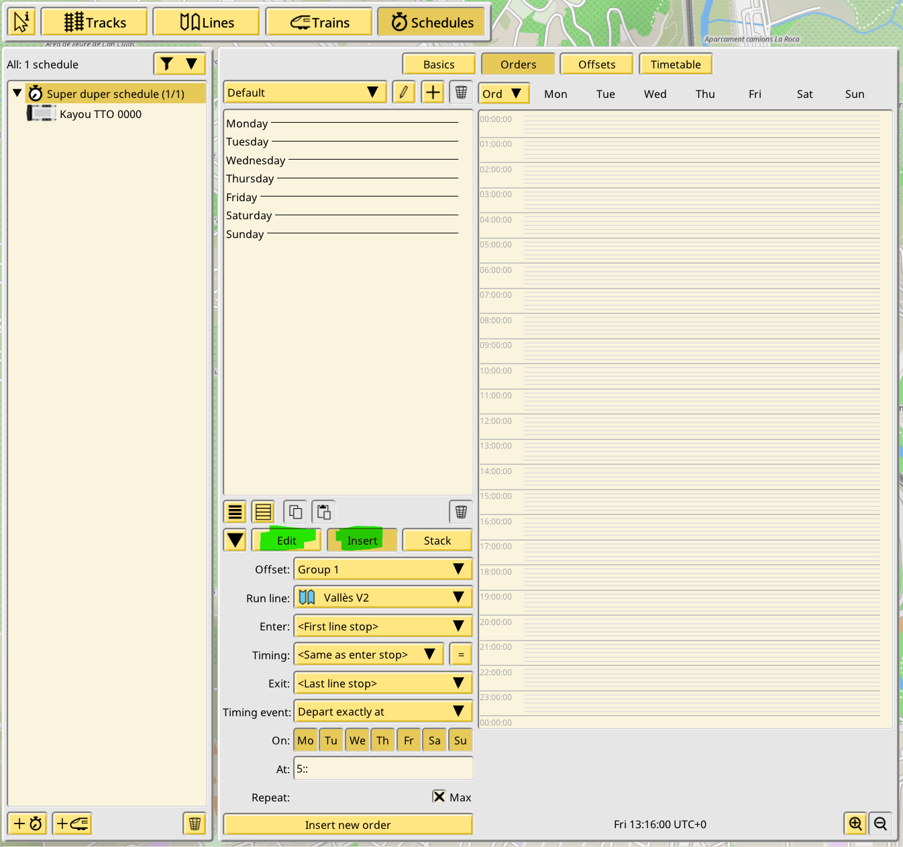Click the At time input field
903x847 pixels.
[383, 769]
